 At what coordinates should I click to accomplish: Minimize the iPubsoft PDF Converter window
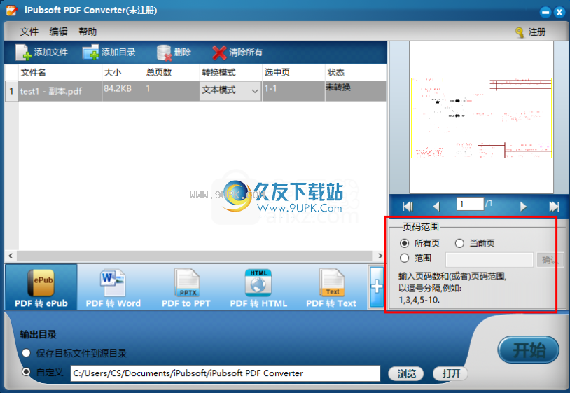pos(545,12)
